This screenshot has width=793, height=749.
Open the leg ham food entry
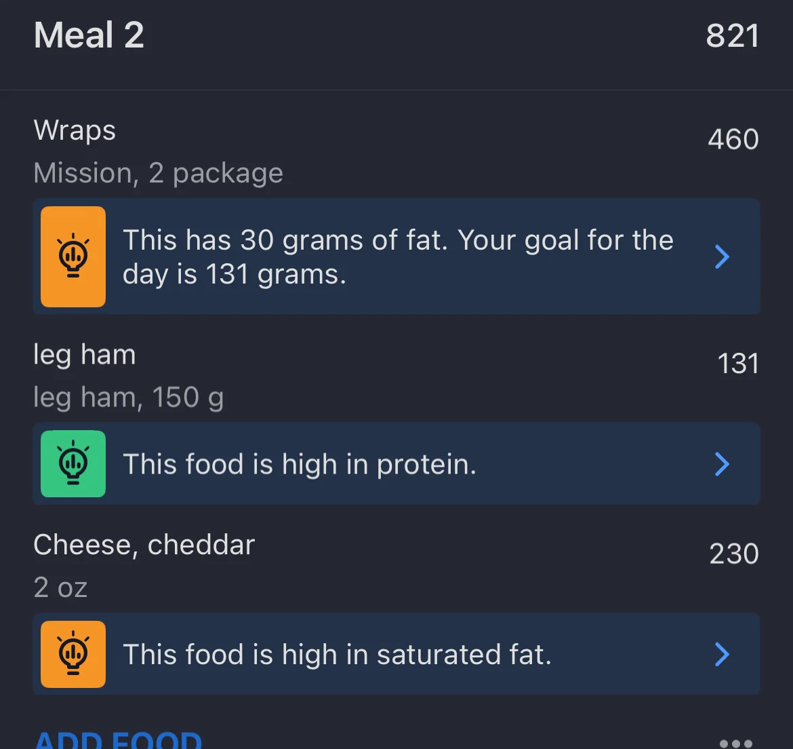click(x=85, y=355)
